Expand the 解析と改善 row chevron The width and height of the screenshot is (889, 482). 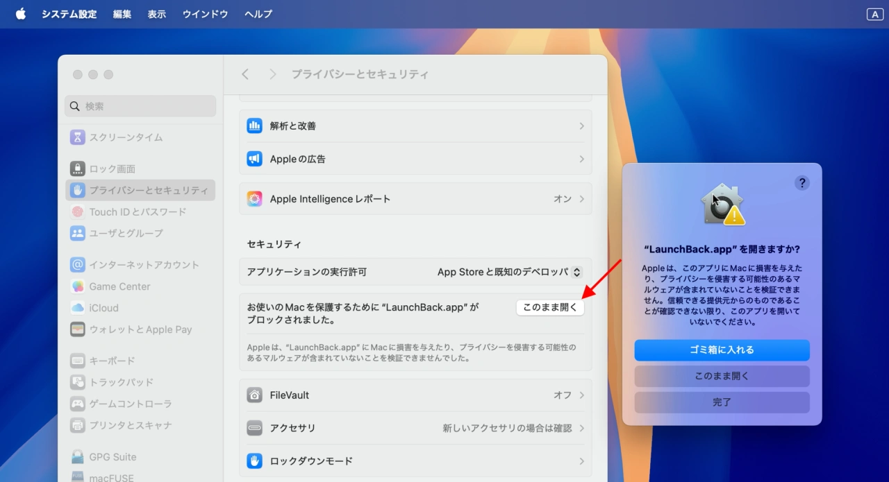pyautogui.click(x=581, y=126)
